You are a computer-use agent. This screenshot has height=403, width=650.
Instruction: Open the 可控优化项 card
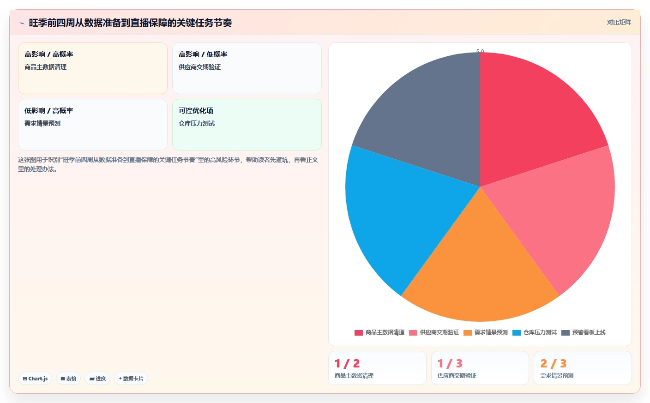pyautogui.click(x=247, y=125)
